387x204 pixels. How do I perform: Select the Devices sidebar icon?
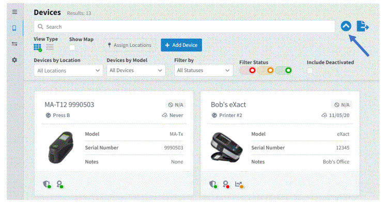click(14, 28)
